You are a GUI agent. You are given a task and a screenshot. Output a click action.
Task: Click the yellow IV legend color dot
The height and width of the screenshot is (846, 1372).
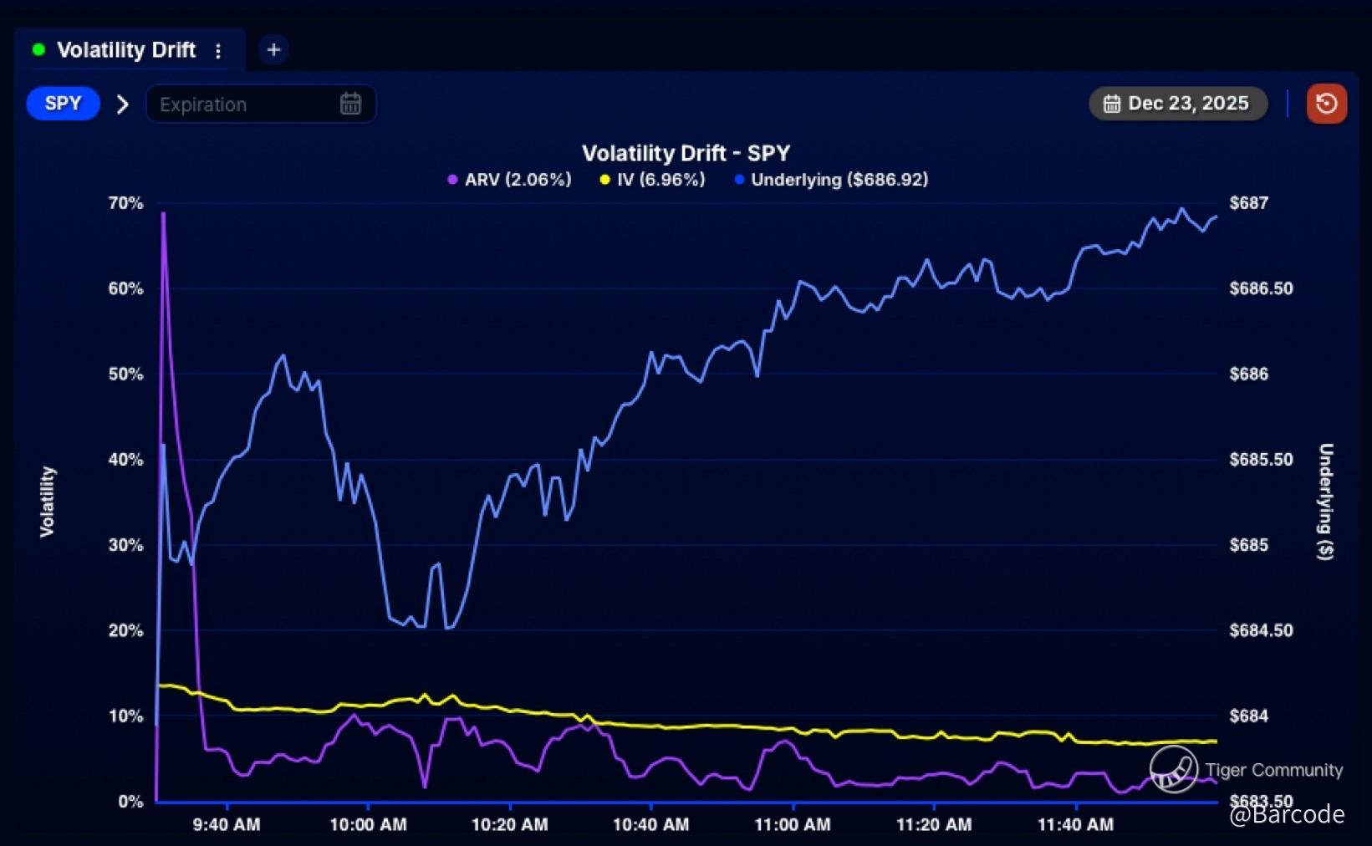(x=604, y=180)
